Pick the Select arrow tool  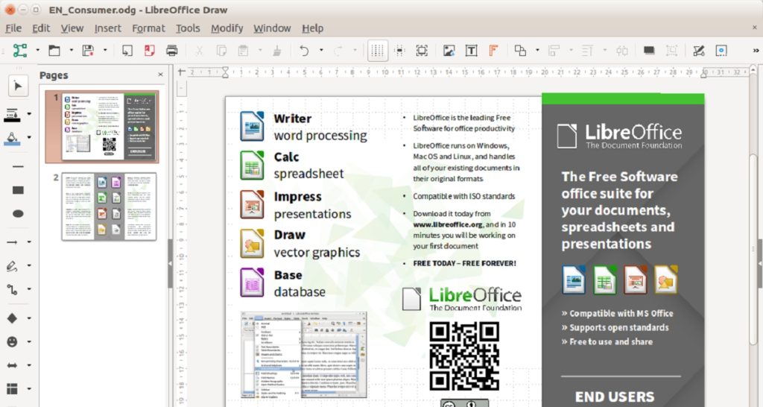(x=18, y=86)
